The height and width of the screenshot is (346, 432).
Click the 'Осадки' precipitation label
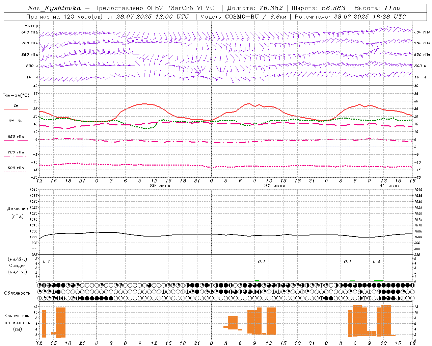(18, 266)
